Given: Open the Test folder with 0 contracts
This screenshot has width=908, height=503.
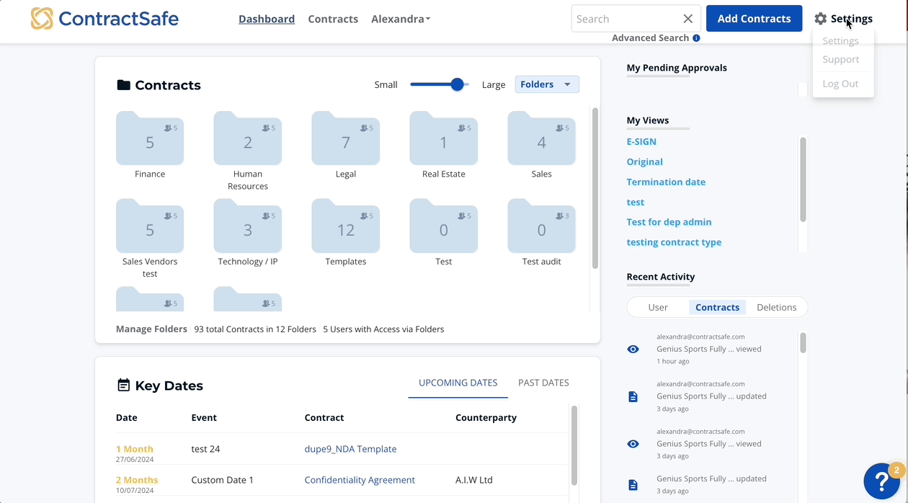Looking at the screenshot, I should point(444,226).
